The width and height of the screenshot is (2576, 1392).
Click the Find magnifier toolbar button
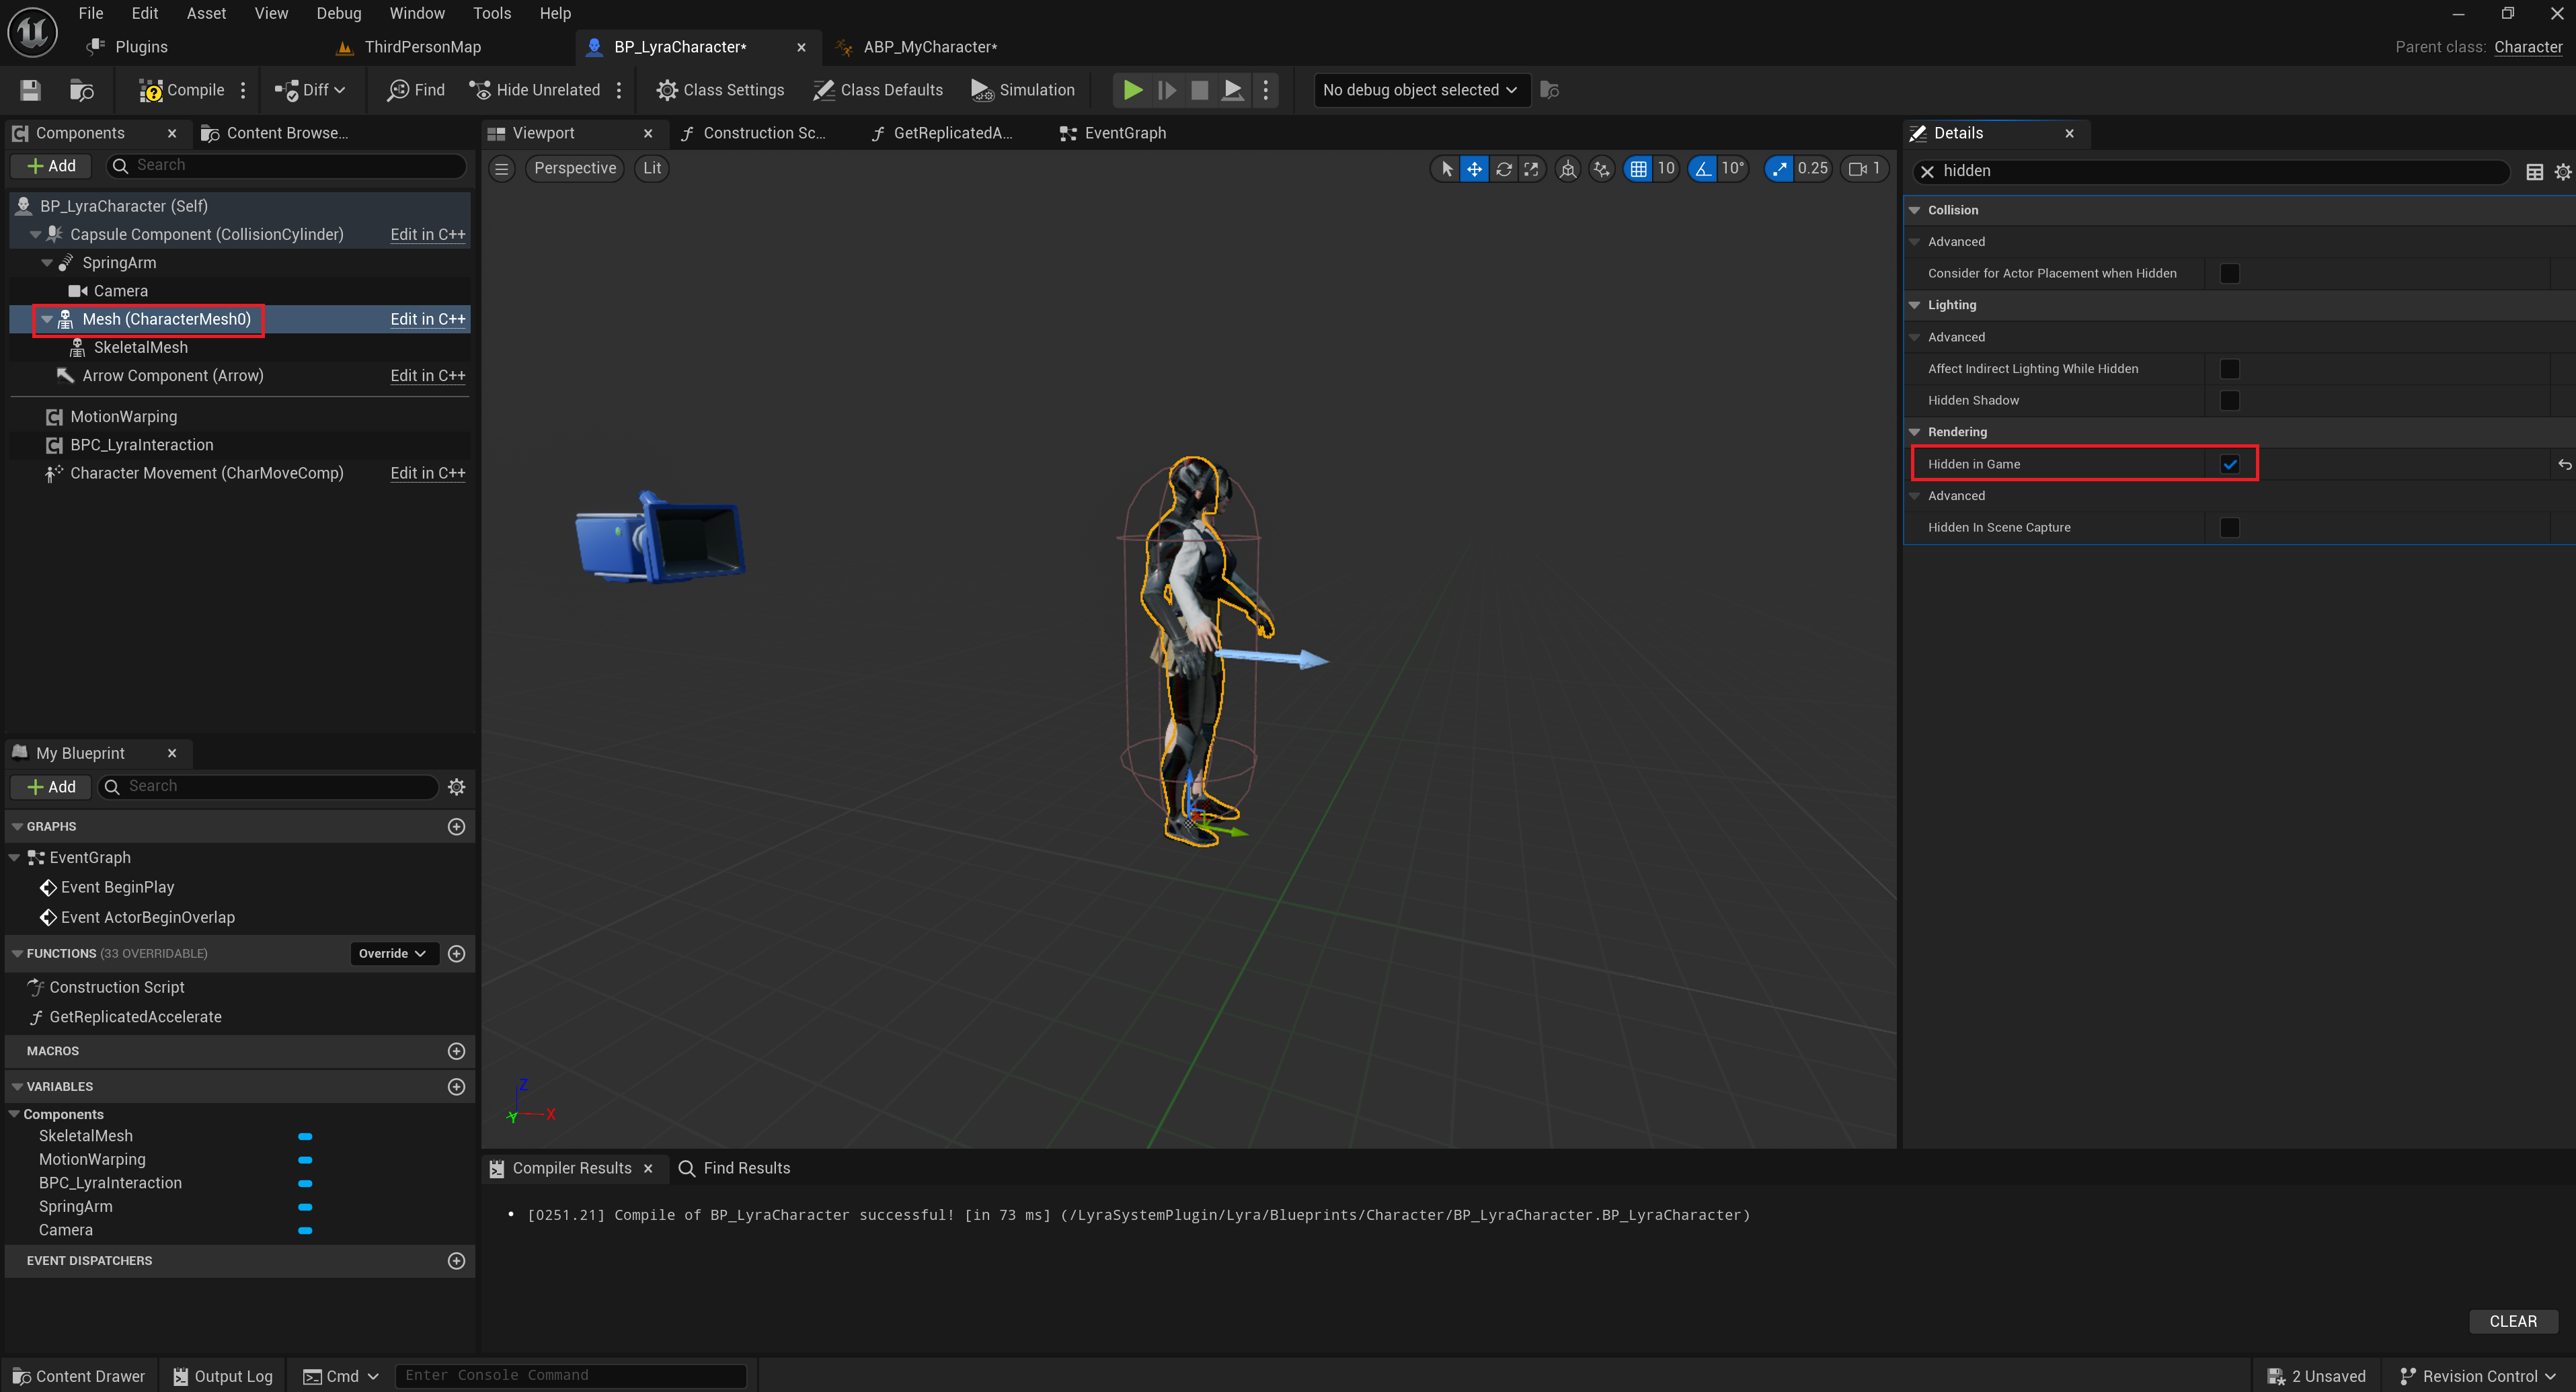pos(416,90)
